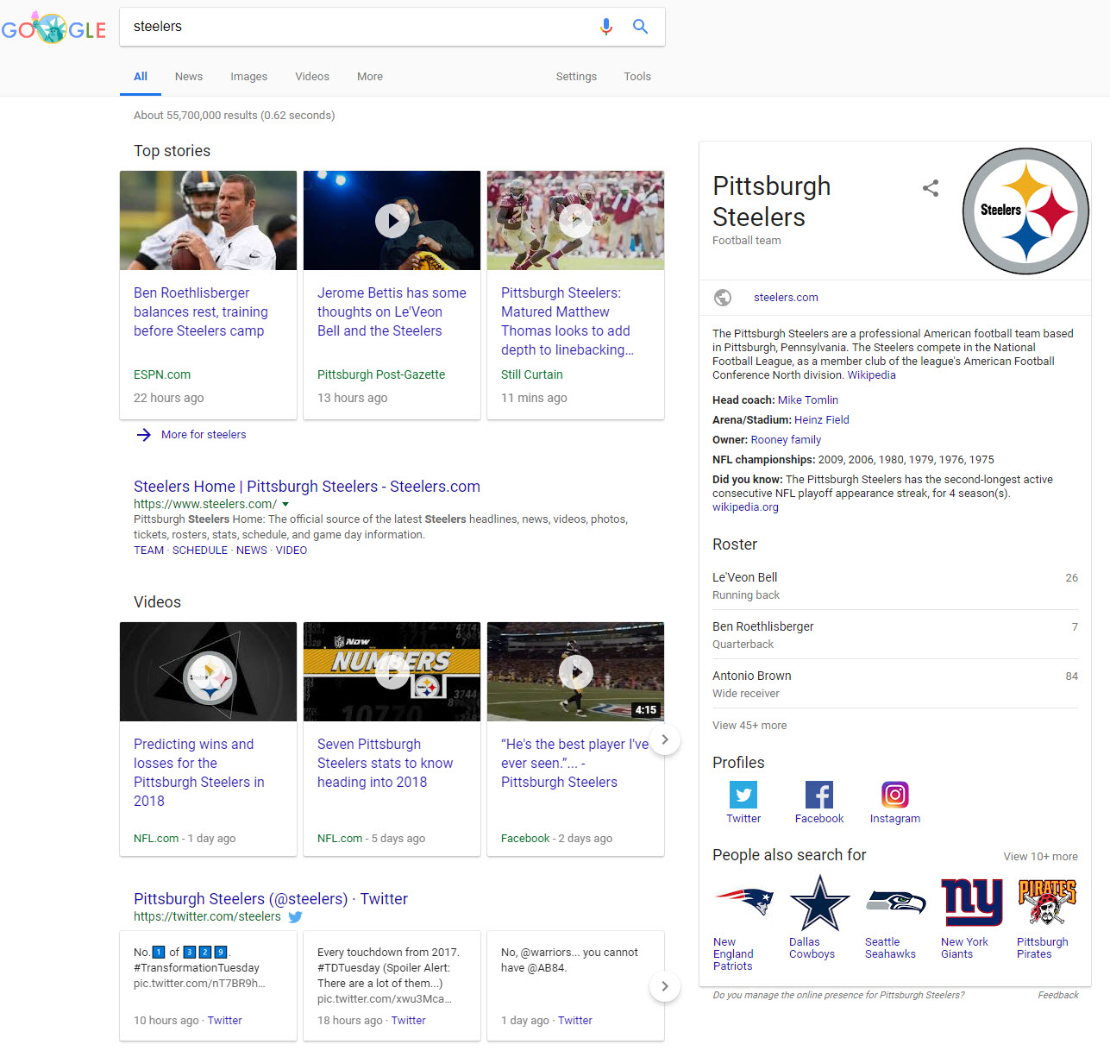Click the More for steelers link

point(203,435)
